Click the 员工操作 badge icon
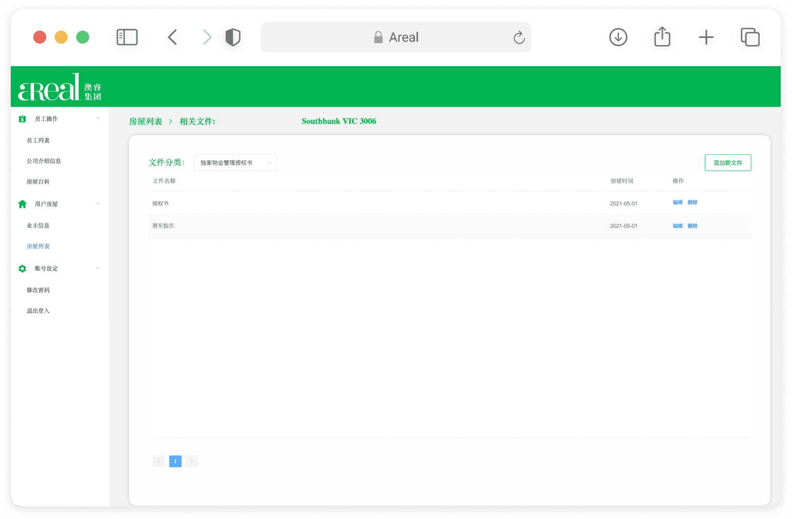792x519 pixels. (x=22, y=119)
